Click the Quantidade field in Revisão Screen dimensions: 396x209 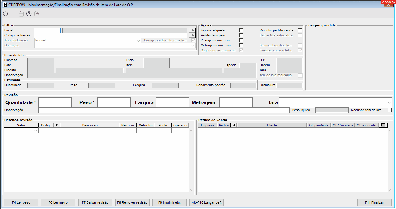pyautogui.click(x=55, y=102)
